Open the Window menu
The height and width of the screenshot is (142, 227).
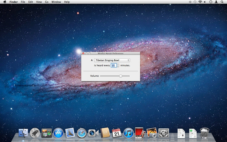pyautogui.click(x=56, y=2)
